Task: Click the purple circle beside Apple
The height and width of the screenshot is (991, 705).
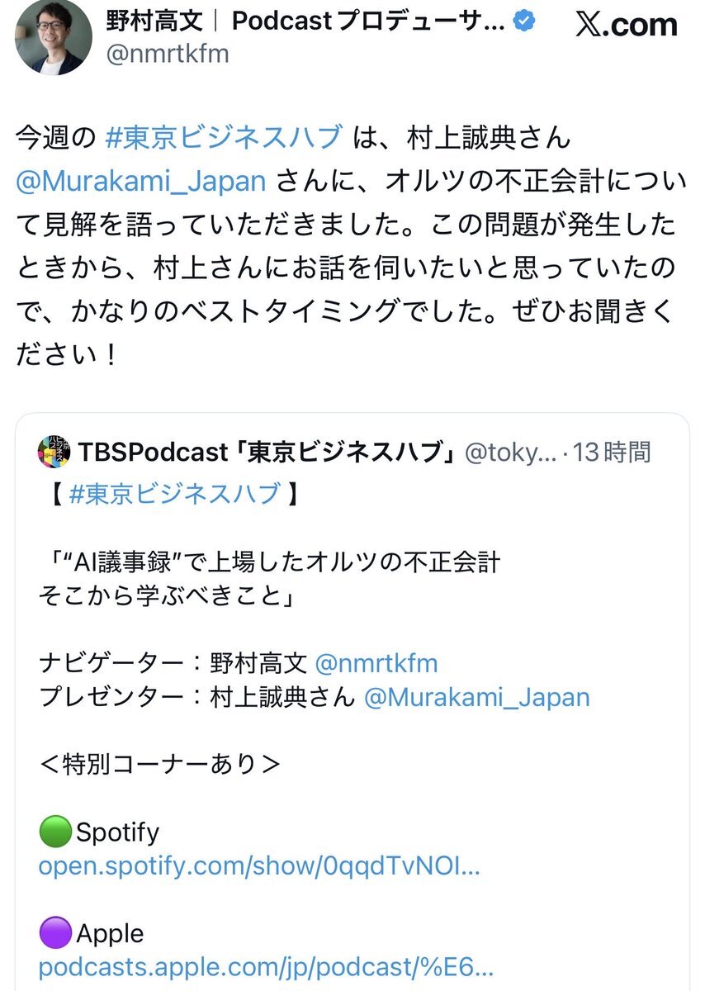Action: coord(56,933)
